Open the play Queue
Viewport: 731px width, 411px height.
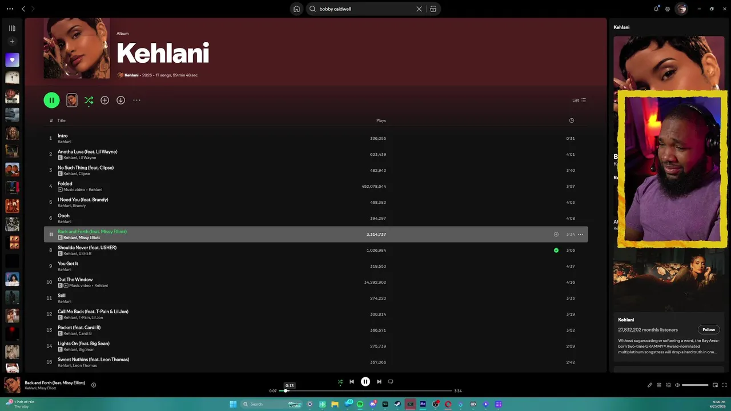point(658,385)
